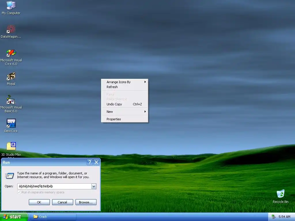Click the Run program icon in dialog
Image resolution: width=295 pixels, height=221 pixels.
(10, 176)
